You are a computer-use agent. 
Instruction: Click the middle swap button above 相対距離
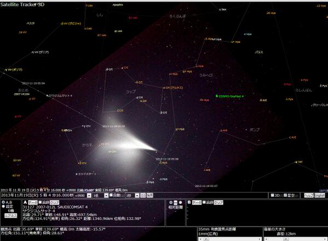(x=176, y=203)
